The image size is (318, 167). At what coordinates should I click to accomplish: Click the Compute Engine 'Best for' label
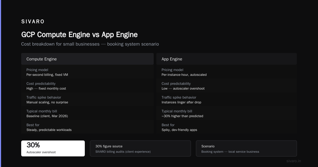point(33,125)
